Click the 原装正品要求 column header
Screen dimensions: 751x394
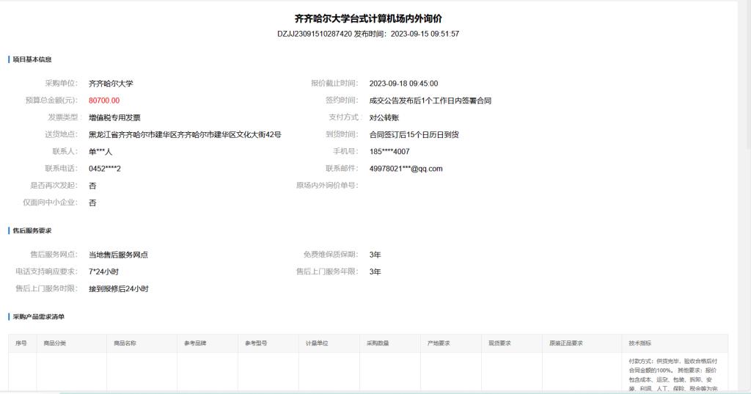pyautogui.click(x=566, y=343)
